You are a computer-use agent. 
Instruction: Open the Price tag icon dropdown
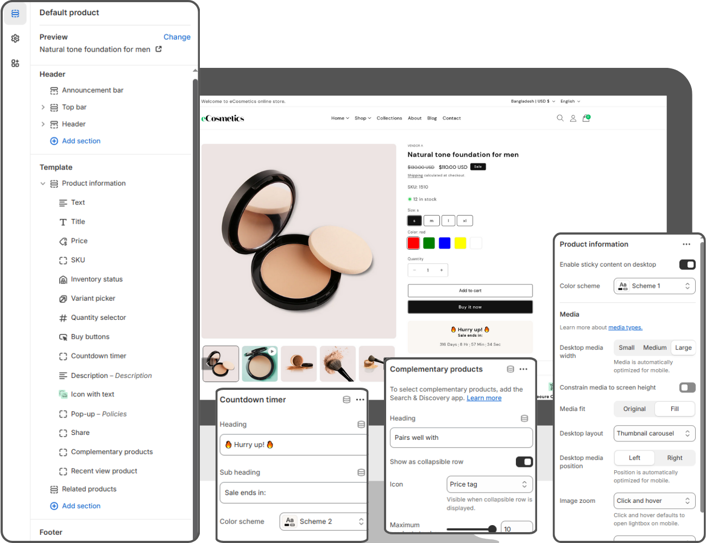point(489,484)
